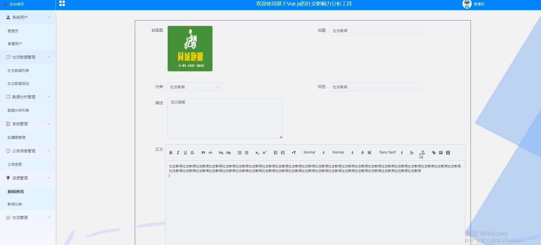541x245 pixels.
Task: Apply underline formatting
Action: (185, 153)
